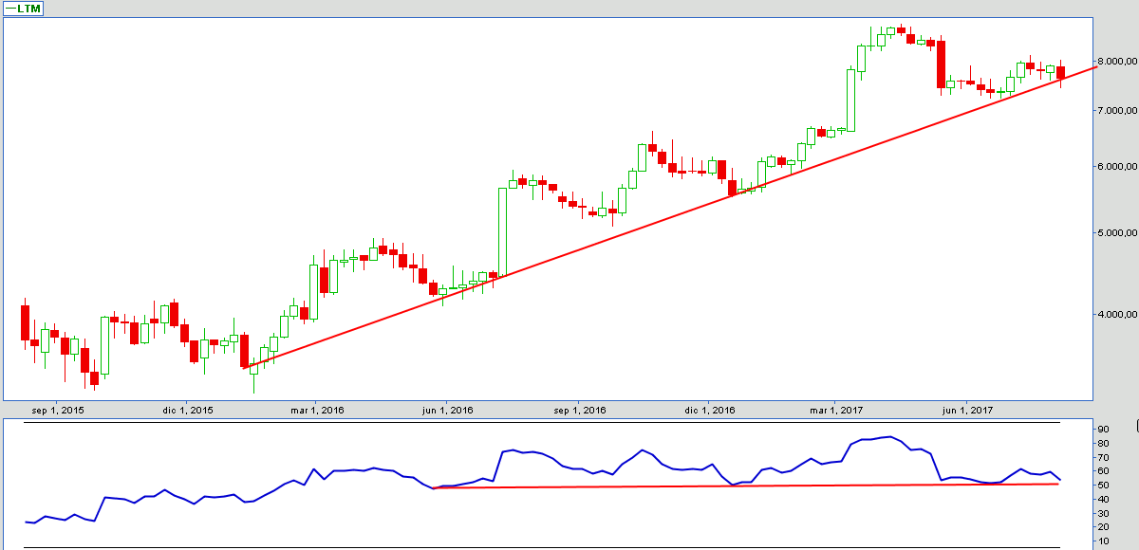Click the 10 level on indicator scale
Image resolution: width=1139 pixels, height=550 pixels.
(x=1104, y=541)
